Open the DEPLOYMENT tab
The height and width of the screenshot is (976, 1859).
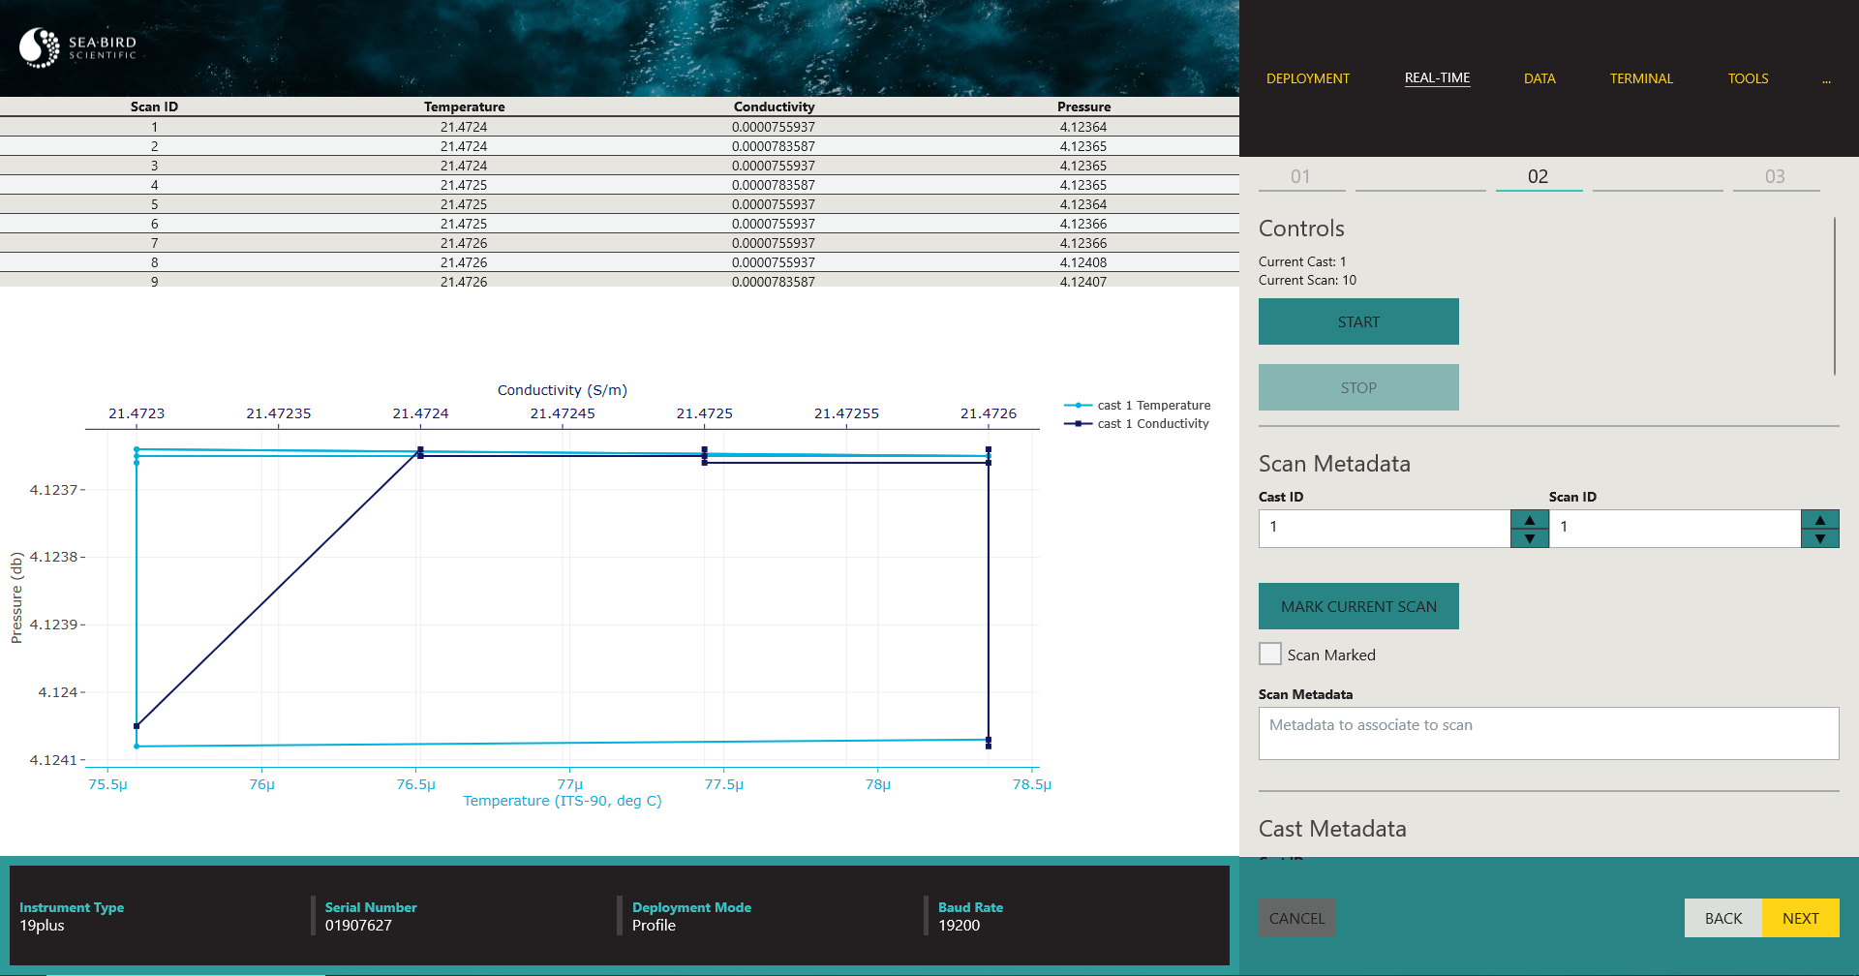pos(1307,78)
